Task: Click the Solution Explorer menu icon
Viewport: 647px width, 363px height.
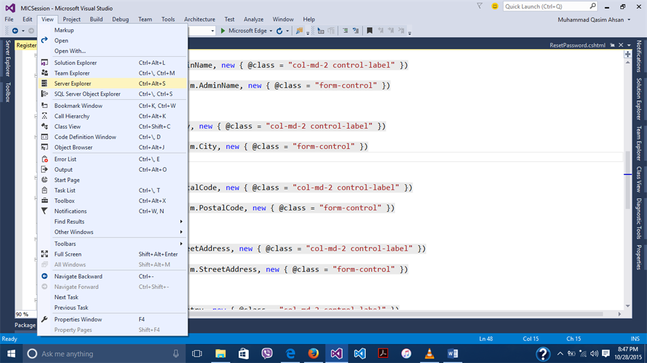Action: (44, 62)
